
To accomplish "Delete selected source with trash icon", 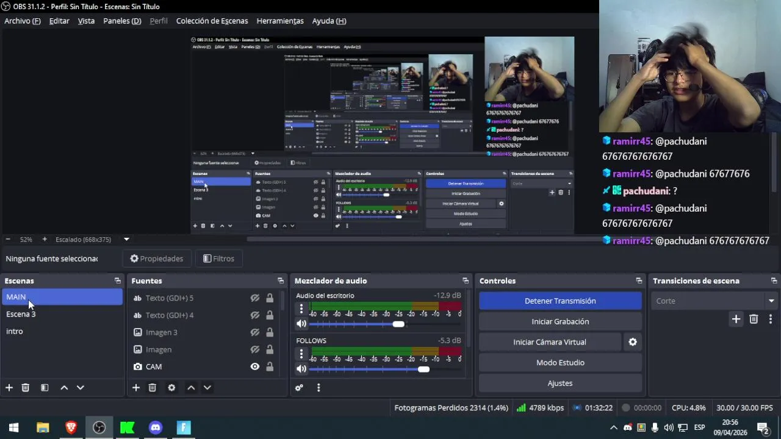I will point(153,388).
